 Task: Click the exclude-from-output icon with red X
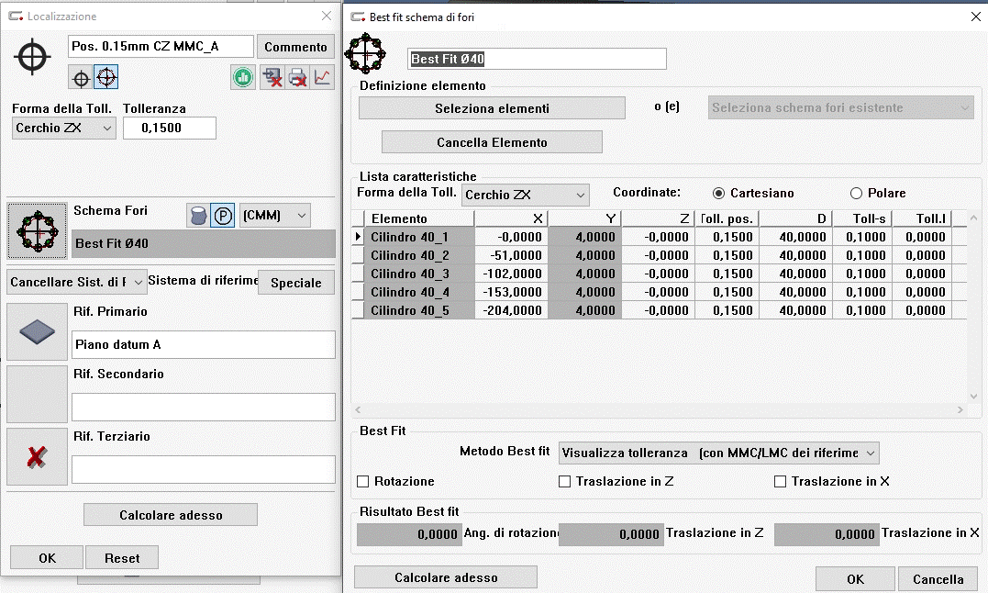coord(272,77)
